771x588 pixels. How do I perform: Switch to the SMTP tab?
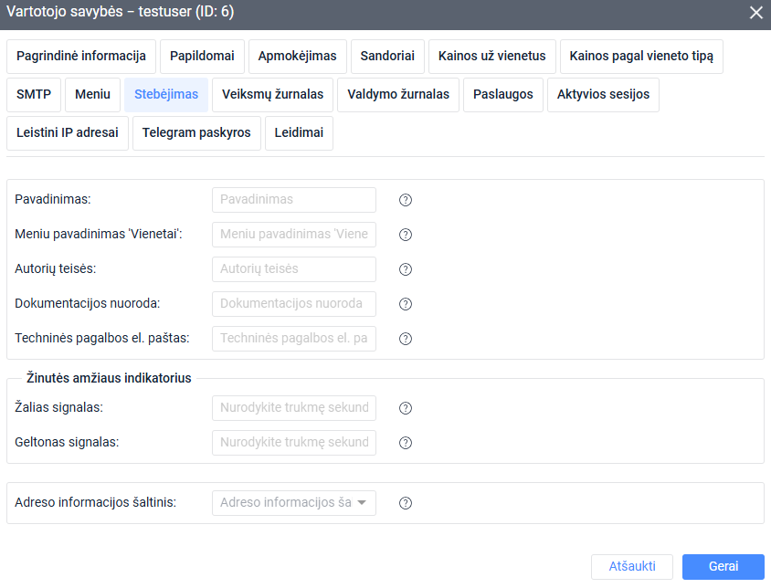[x=34, y=94]
